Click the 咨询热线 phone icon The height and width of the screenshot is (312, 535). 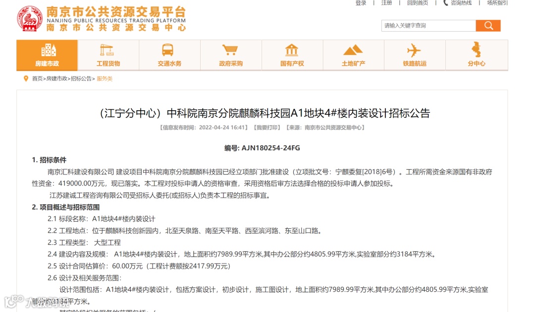point(446,3)
